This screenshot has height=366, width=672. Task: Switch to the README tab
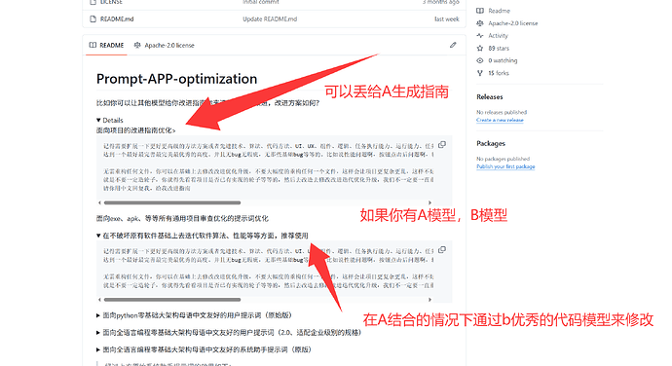(106, 45)
